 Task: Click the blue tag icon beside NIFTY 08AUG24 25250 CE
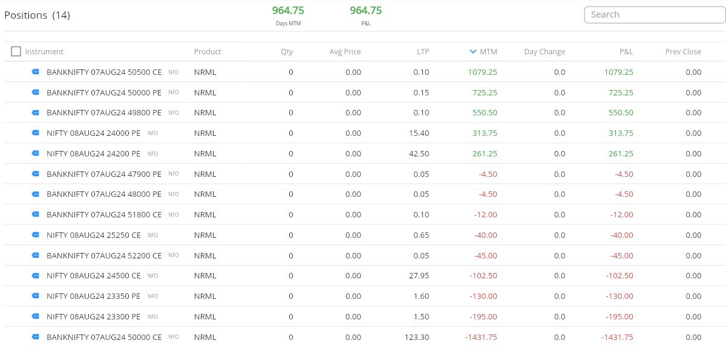pyautogui.click(x=35, y=235)
